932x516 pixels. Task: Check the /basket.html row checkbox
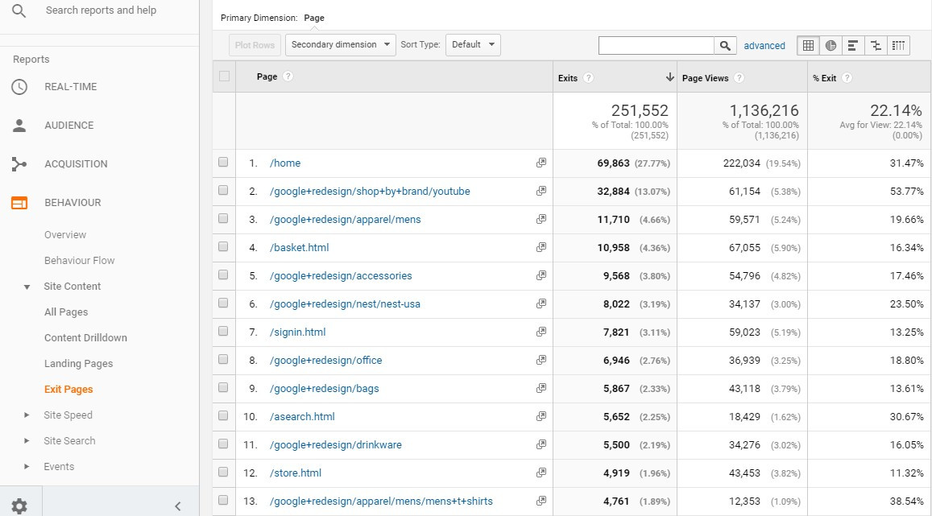(x=223, y=246)
